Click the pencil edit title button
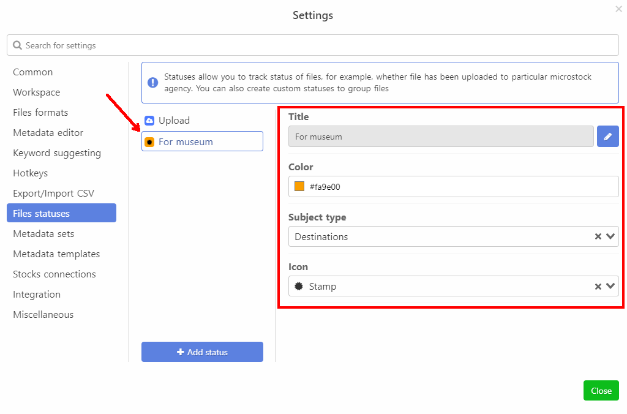 (607, 137)
